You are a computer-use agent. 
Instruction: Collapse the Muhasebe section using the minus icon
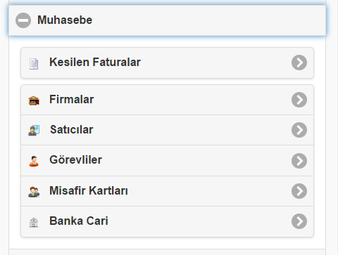[x=23, y=20]
